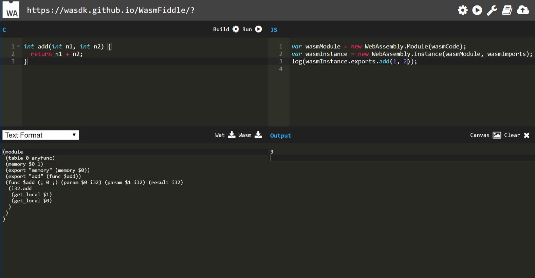Click the Wasm label
535x278 pixels.
click(x=245, y=135)
